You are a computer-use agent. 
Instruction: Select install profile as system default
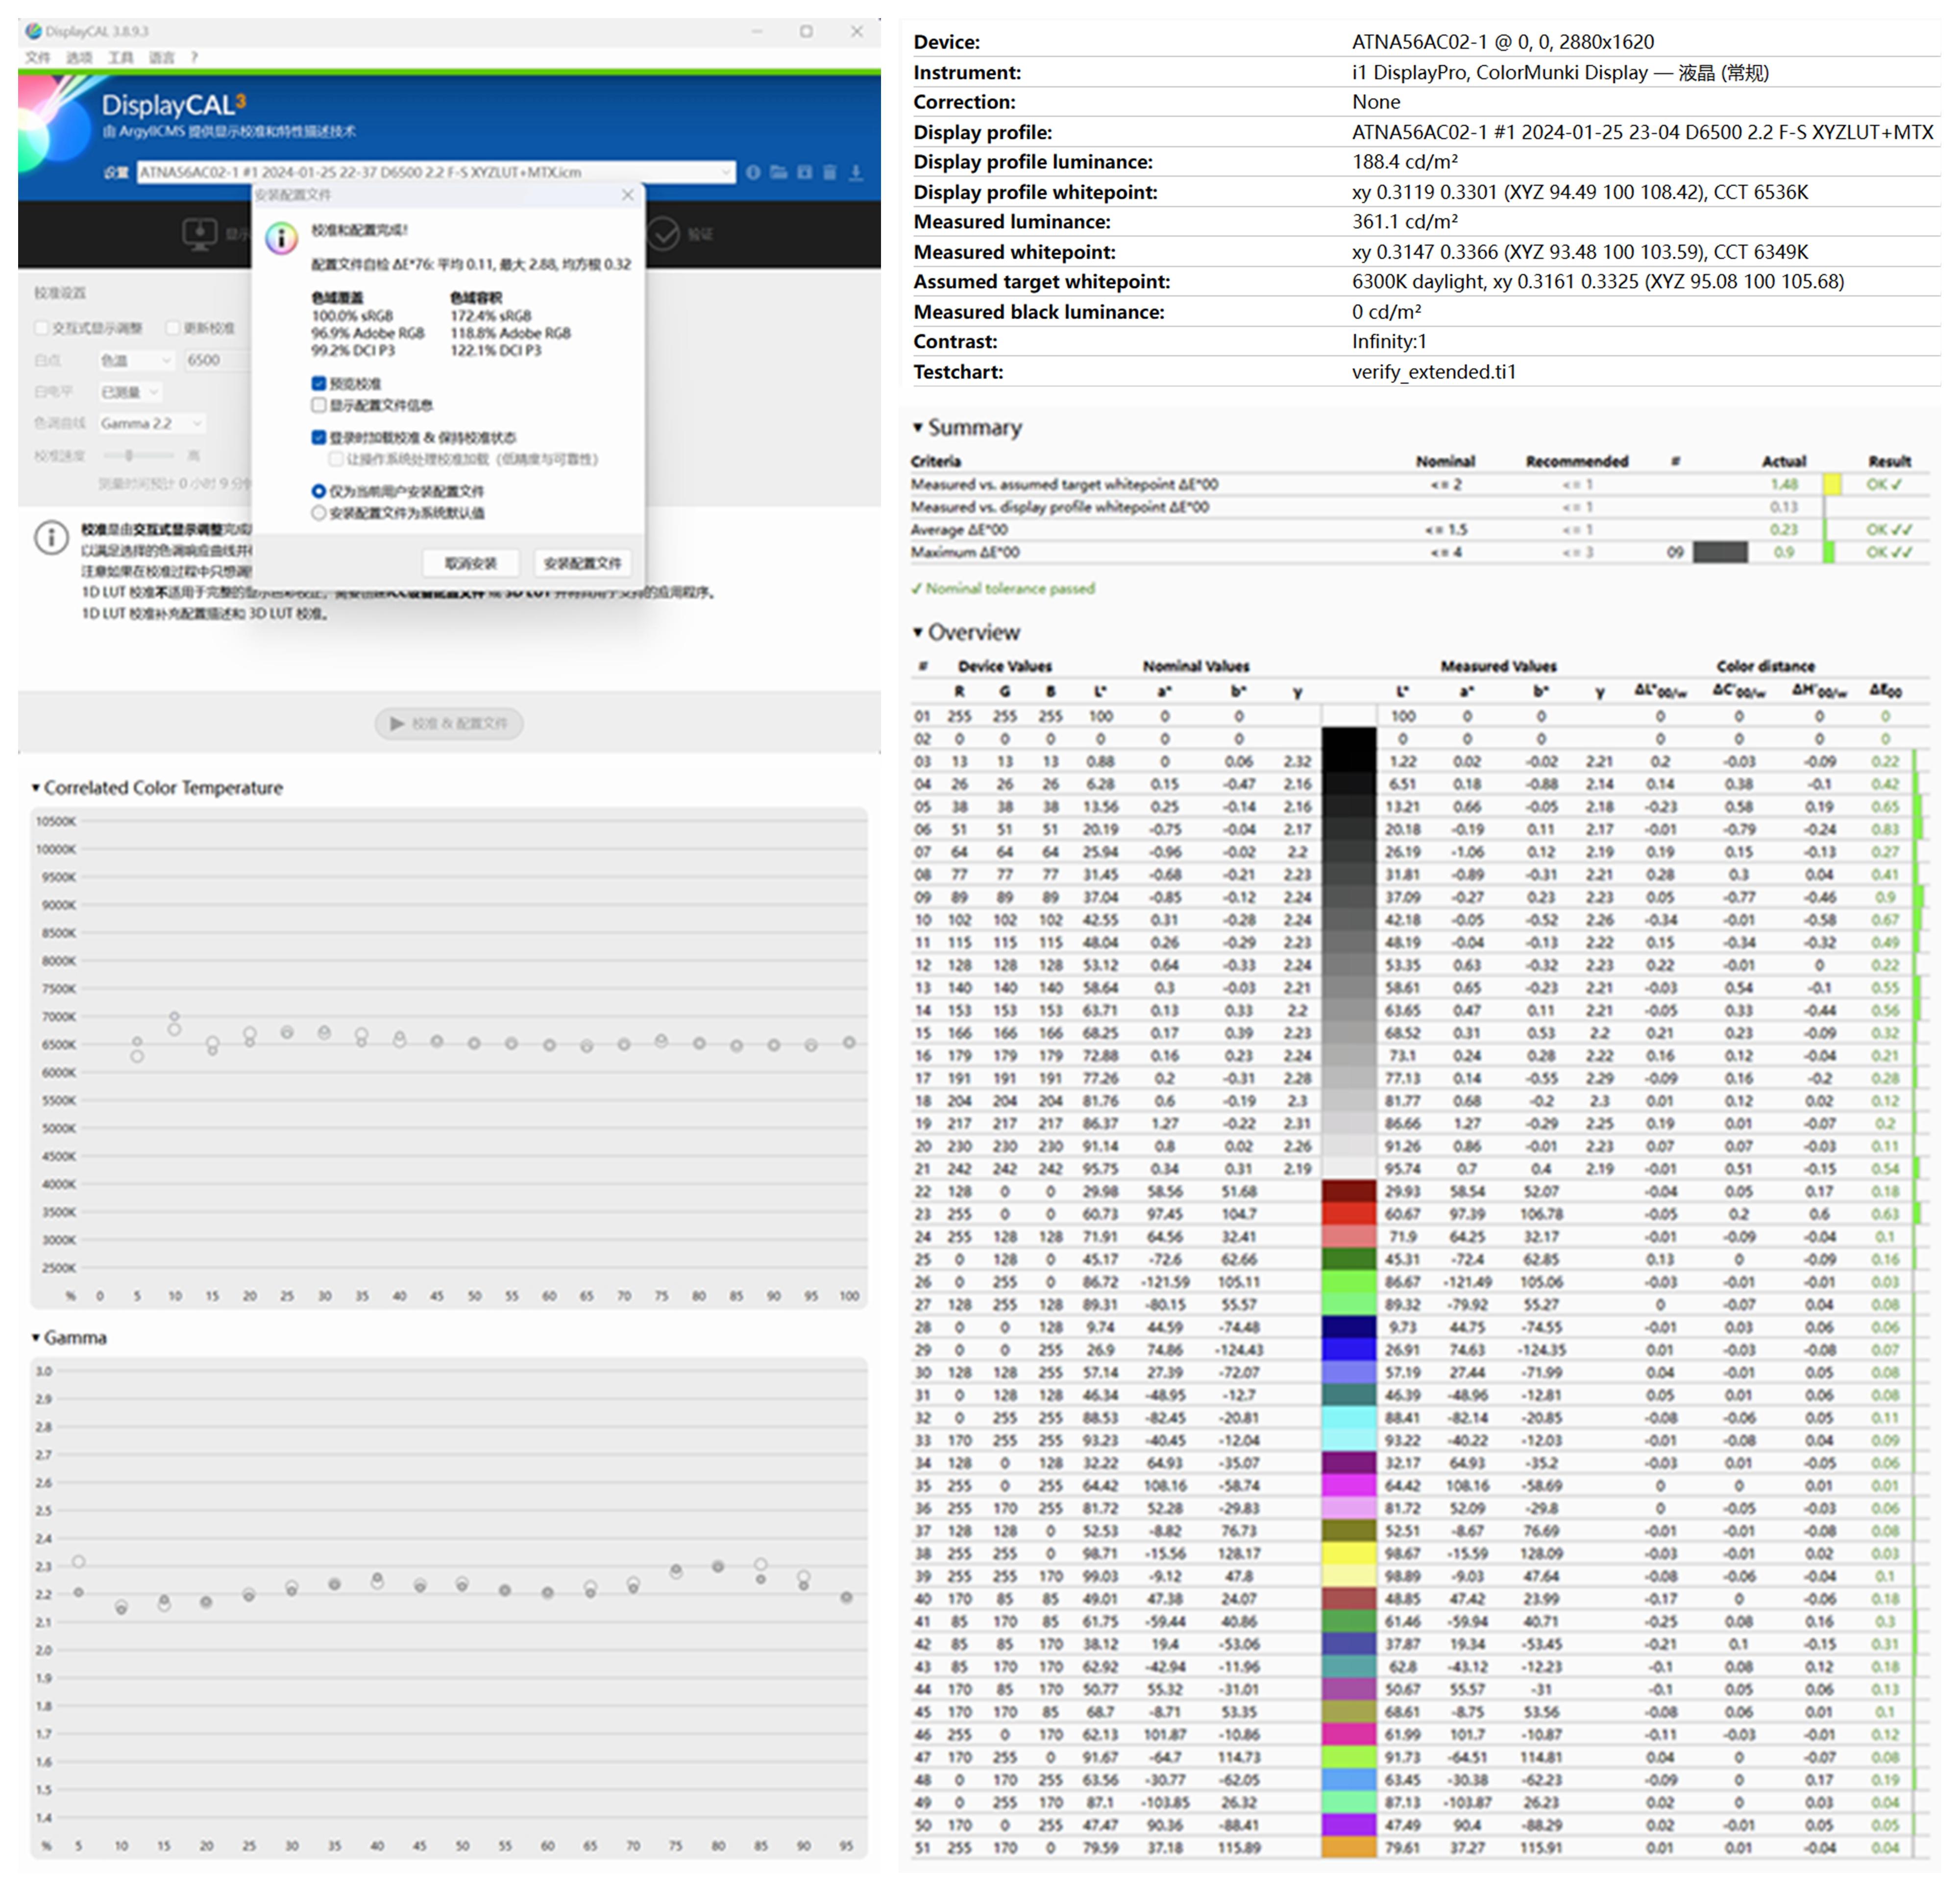(x=319, y=513)
